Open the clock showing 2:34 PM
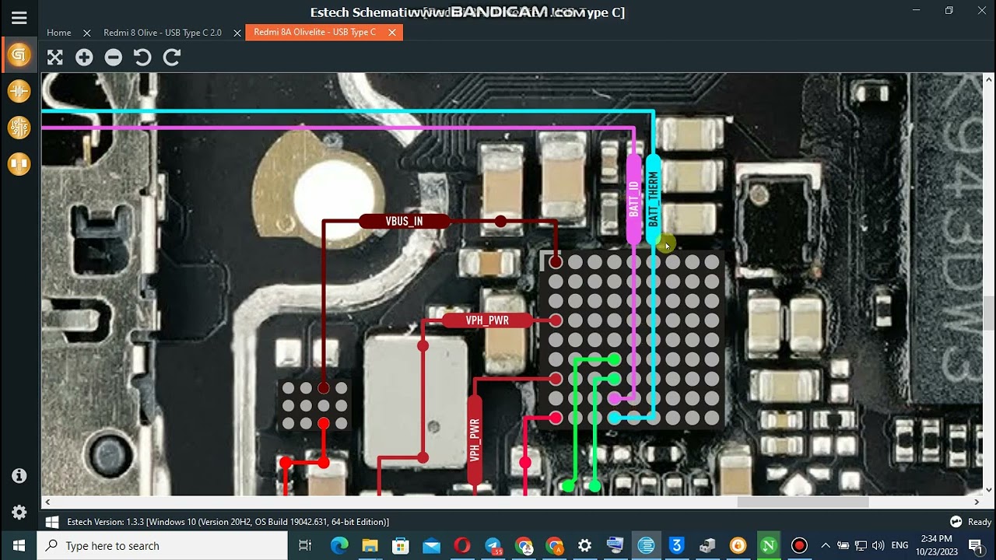 click(x=936, y=545)
